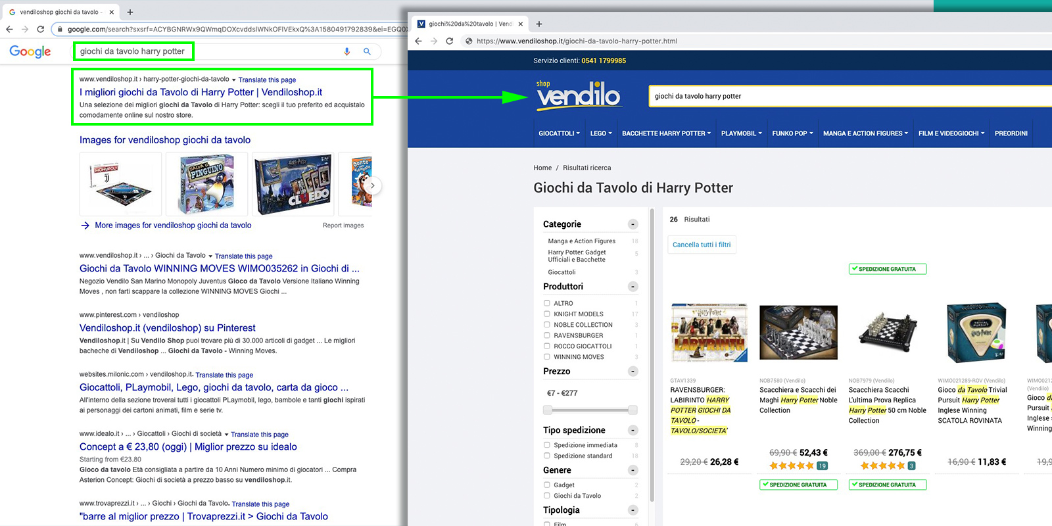Click the price range slider left handle
The width and height of the screenshot is (1052, 526).
pos(548,410)
